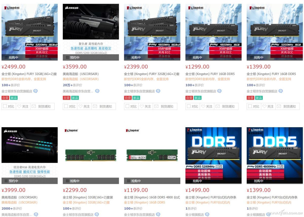Open title link of the ¥2499.00 FURY kit
This screenshot has width=304, height=217.
coord(29,74)
